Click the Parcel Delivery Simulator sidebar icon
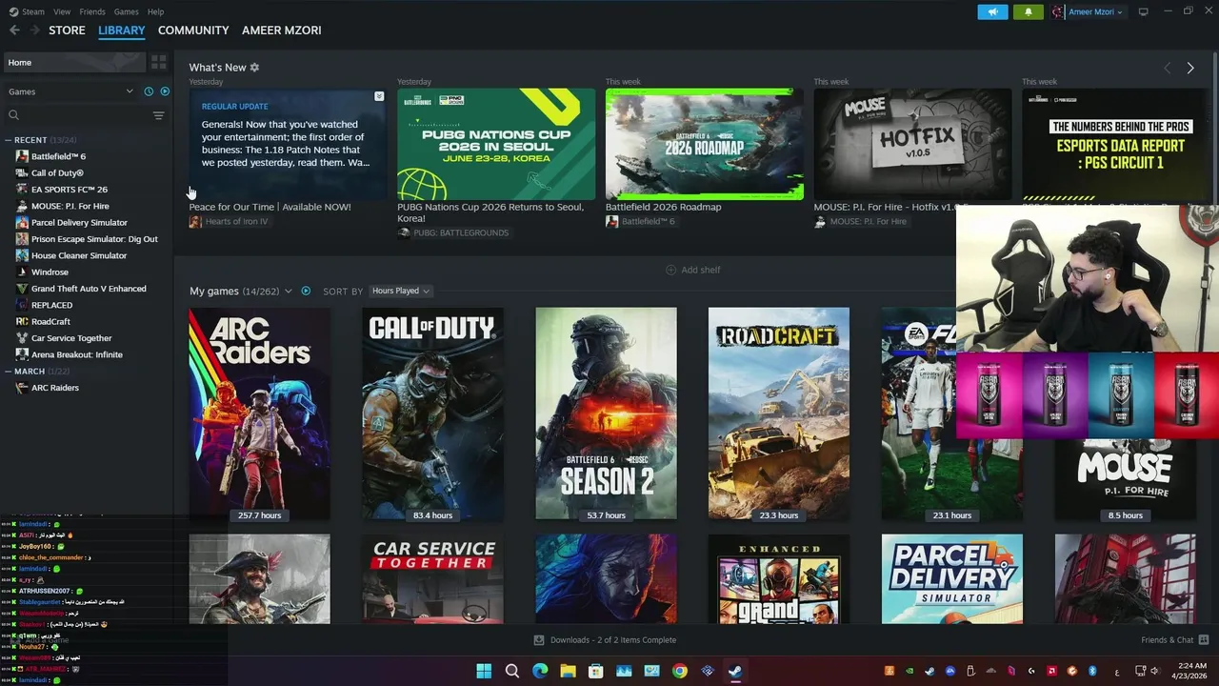This screenshot has width=1219, height=686. [22, 223]
